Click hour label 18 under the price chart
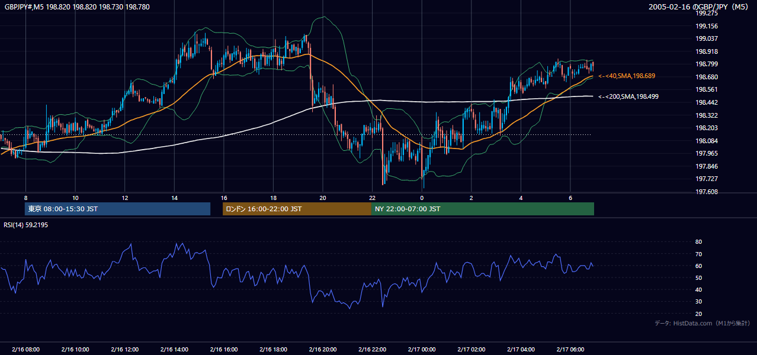757x355 pixels. (273, 198)
